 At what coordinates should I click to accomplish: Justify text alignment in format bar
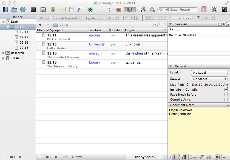click(164, 18)
